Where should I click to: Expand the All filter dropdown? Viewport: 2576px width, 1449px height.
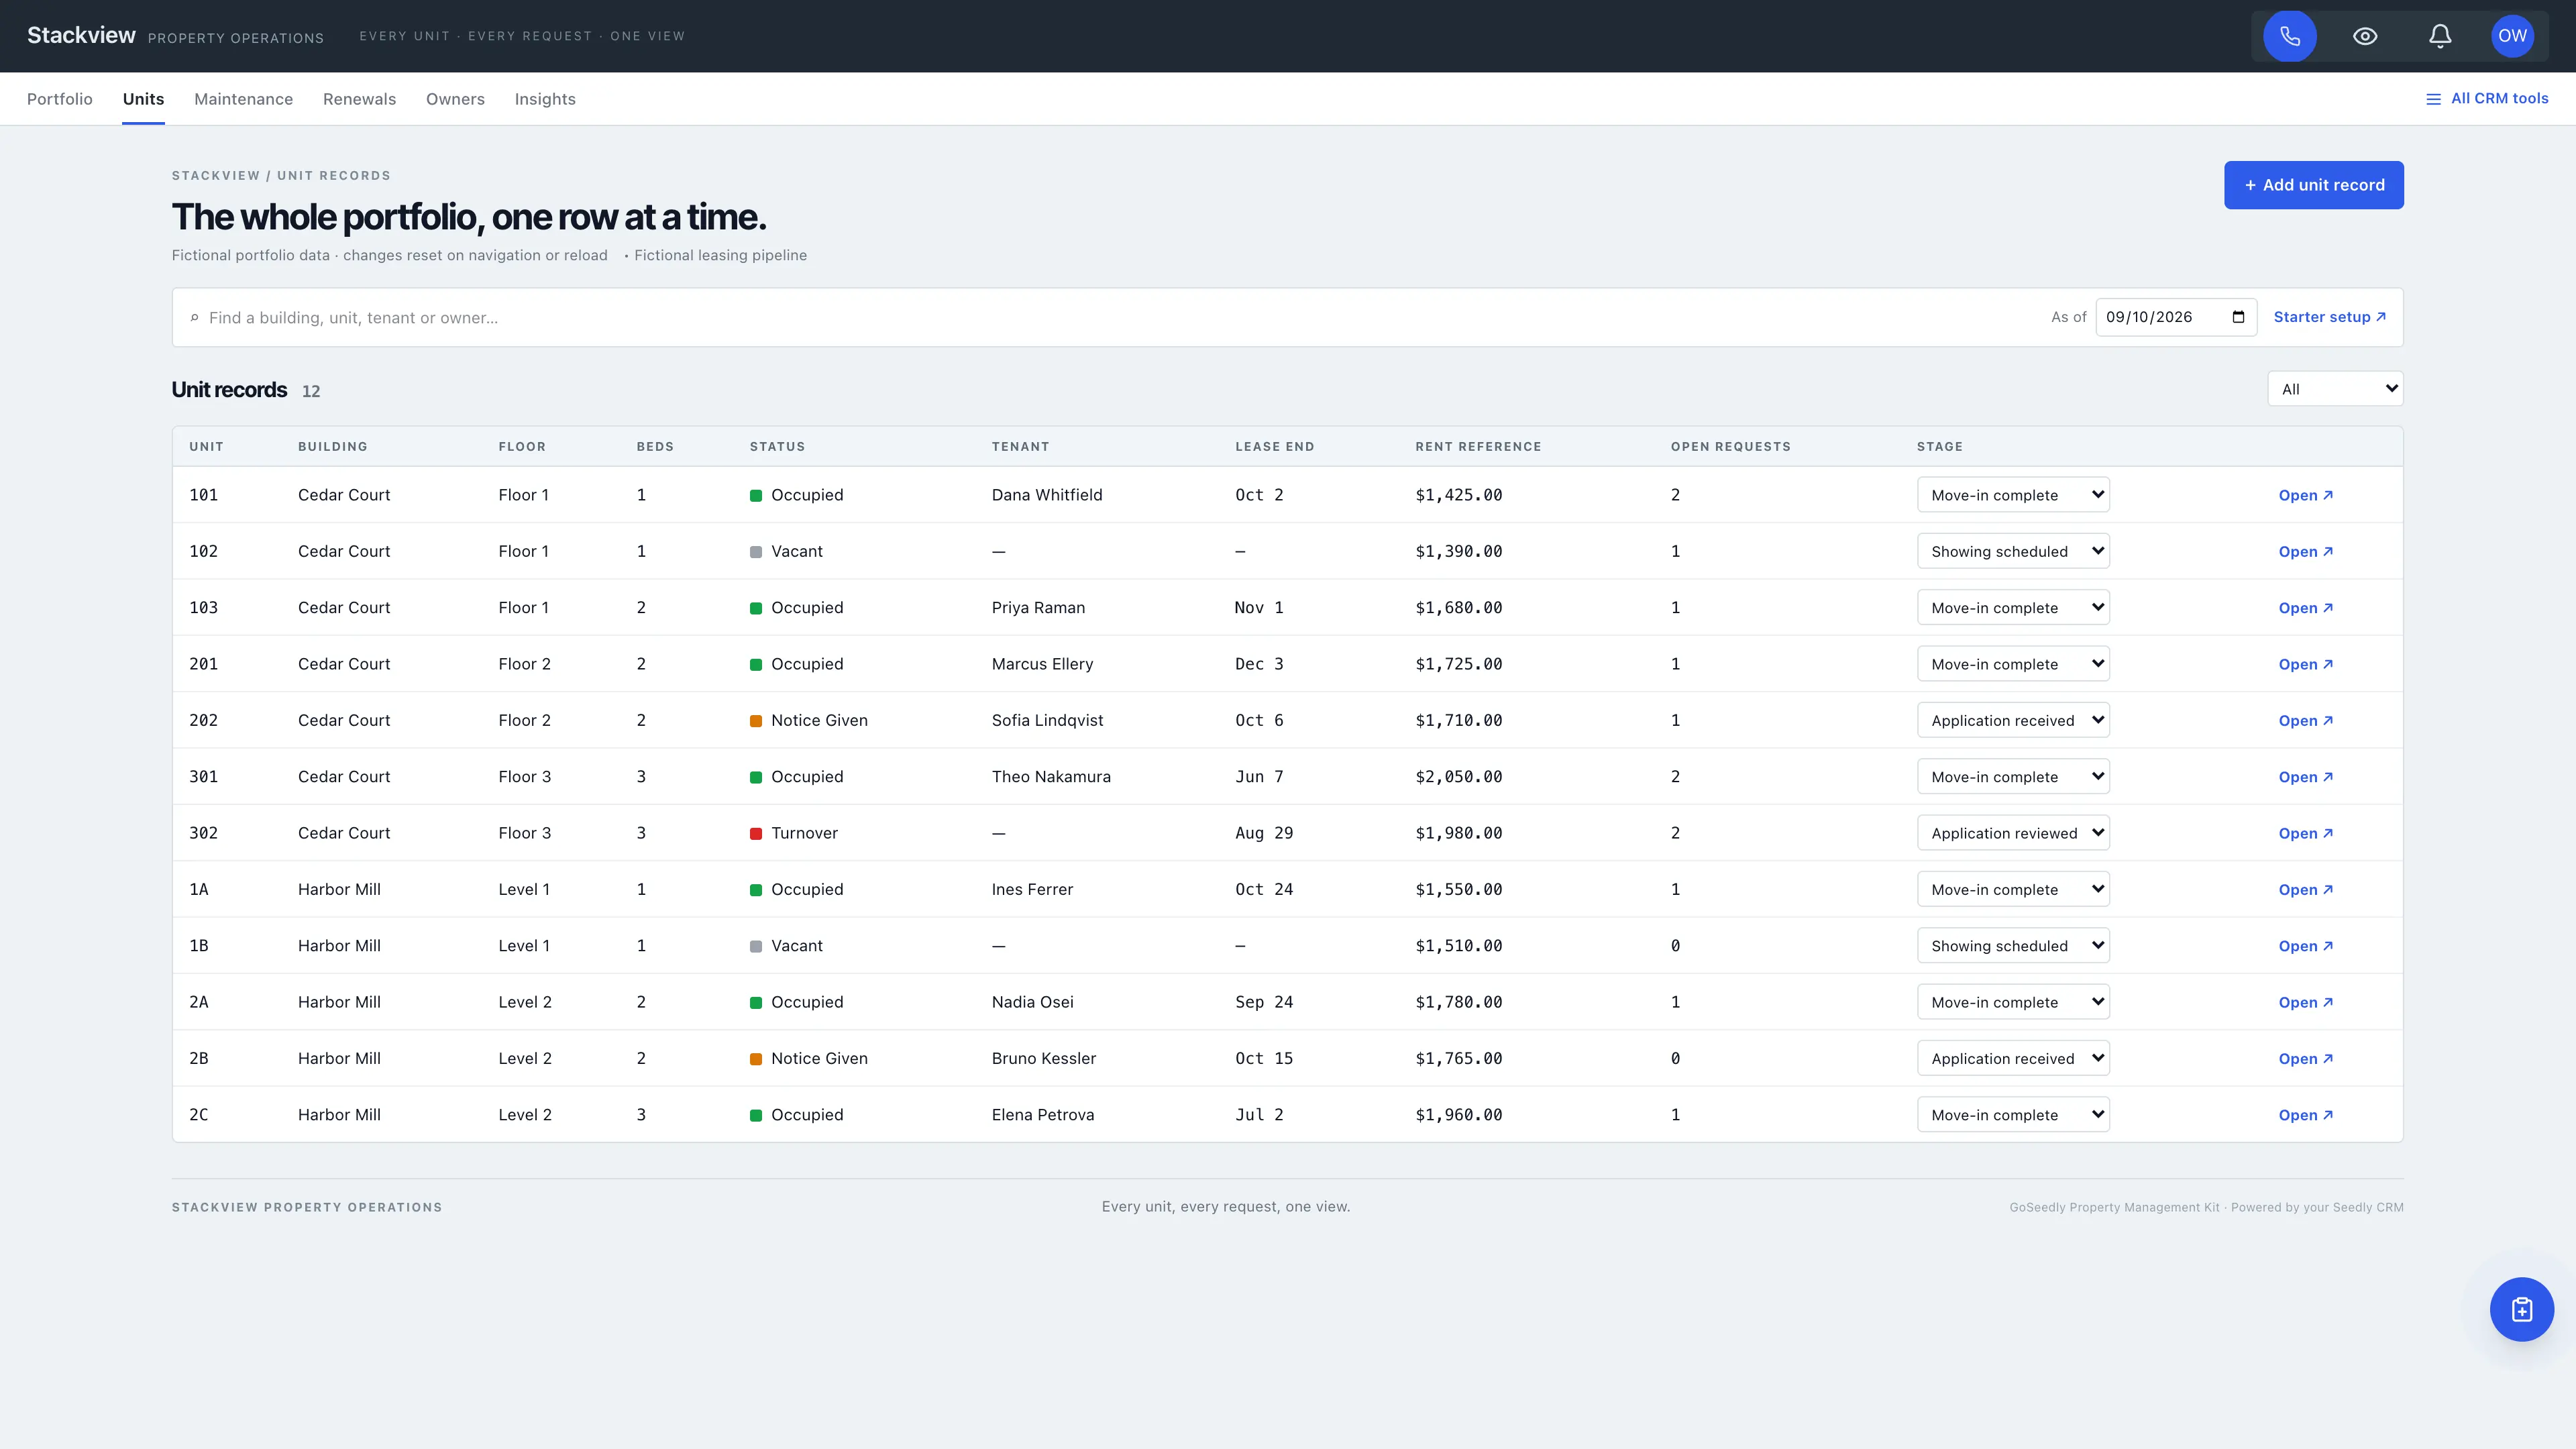click(x=2334, y=389)
